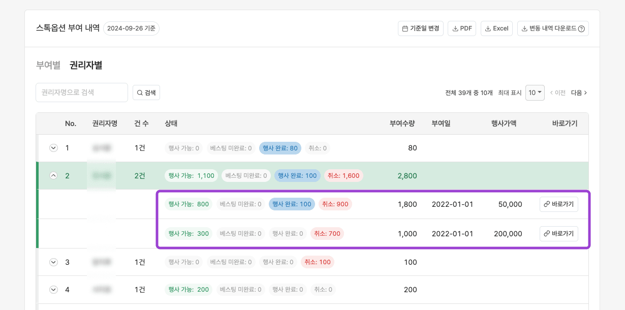This screenshot has width=625, height=310.
Task: Expand row 4 with the chevron
Action: pos(53,290)
